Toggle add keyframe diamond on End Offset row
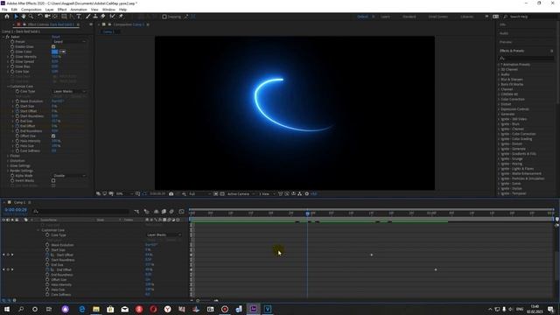 8,269
